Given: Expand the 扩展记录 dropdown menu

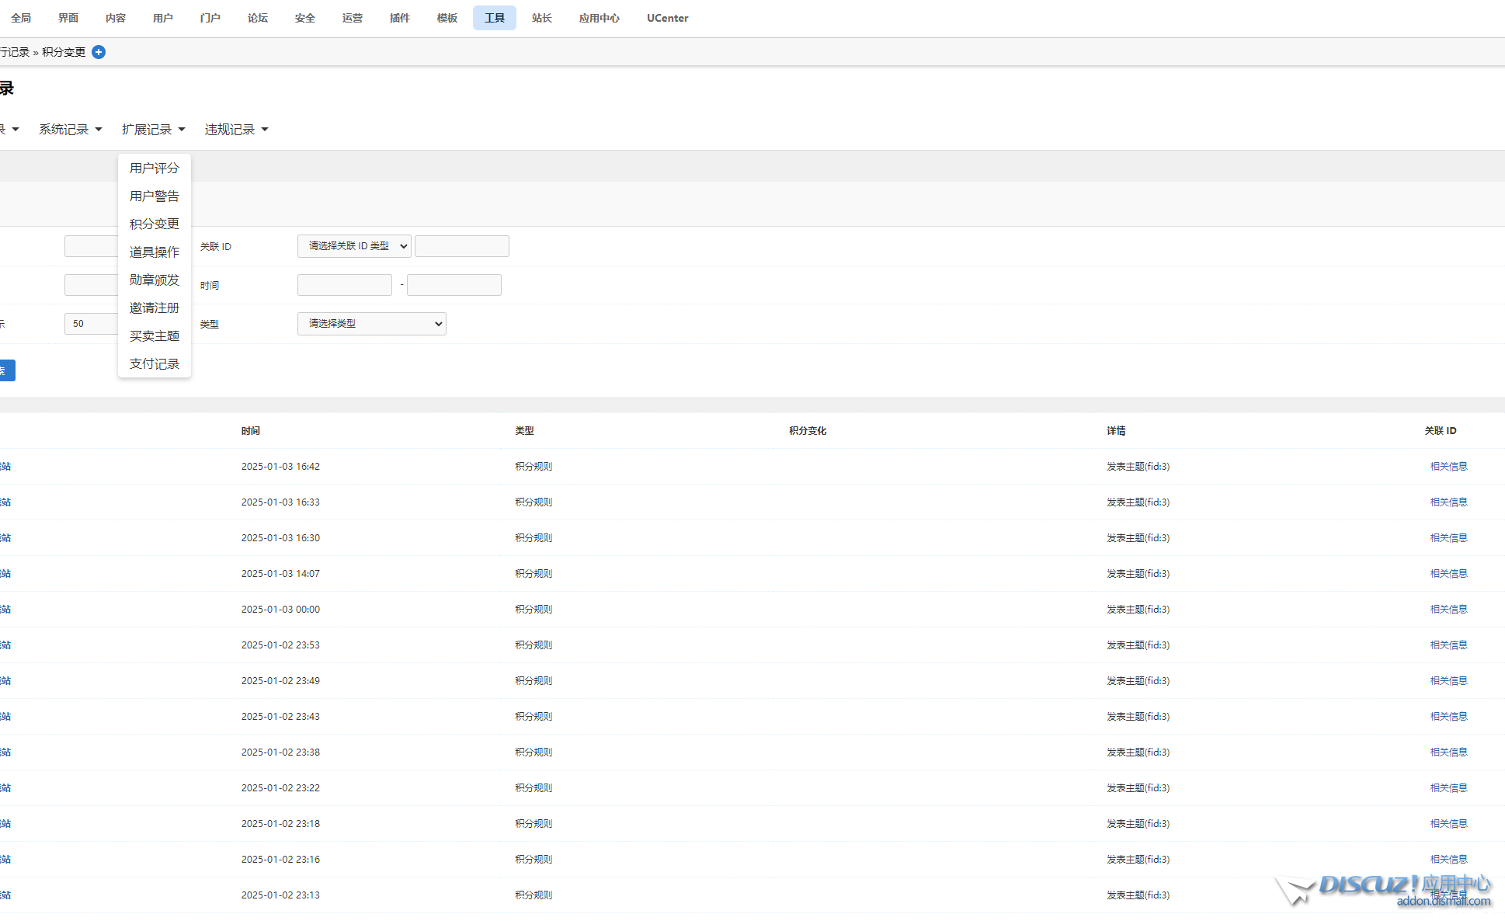Looking at the screenshot, I should pos(153,130).
